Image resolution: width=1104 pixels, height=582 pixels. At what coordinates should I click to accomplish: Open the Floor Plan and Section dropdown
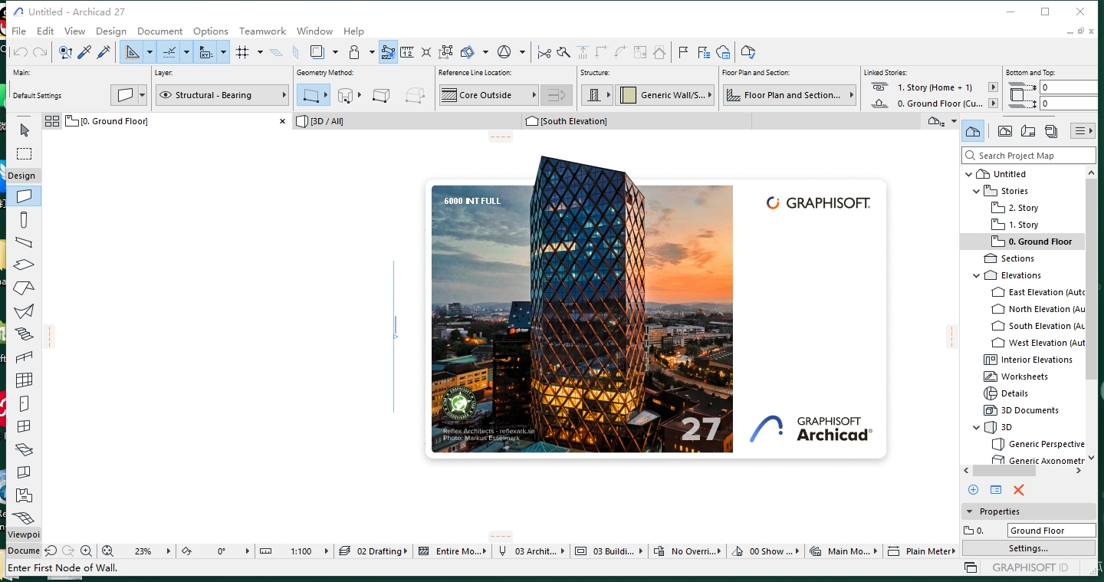[790, 95]
